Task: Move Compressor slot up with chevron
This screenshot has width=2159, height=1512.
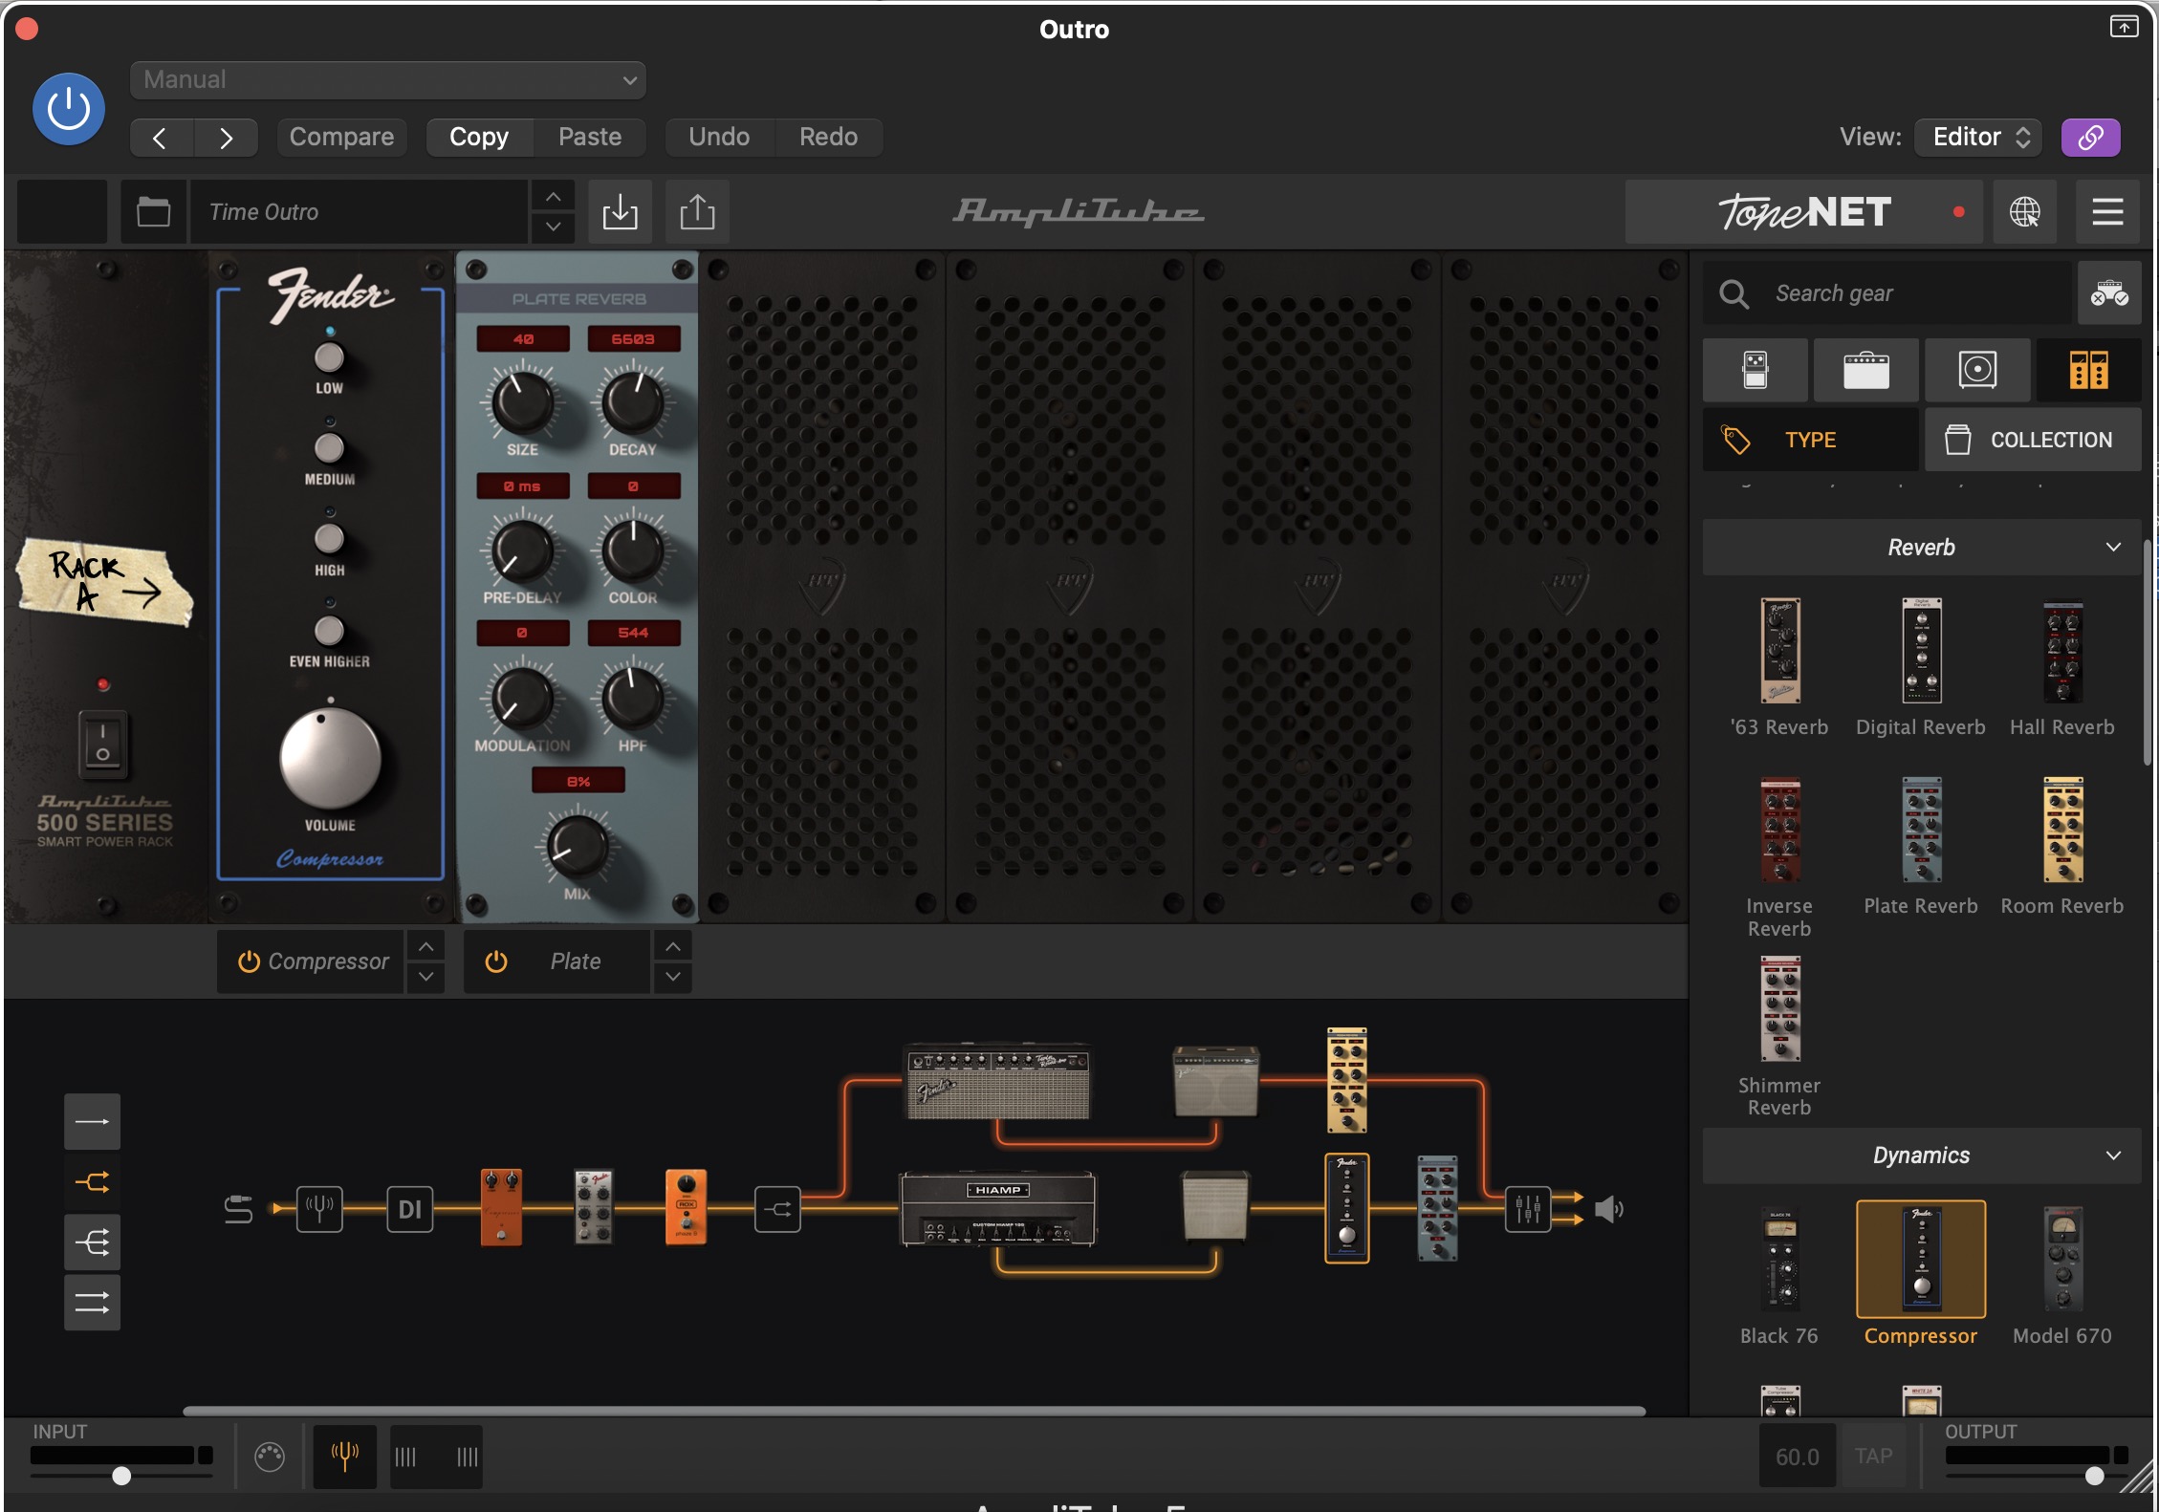Action: point(426,946)
